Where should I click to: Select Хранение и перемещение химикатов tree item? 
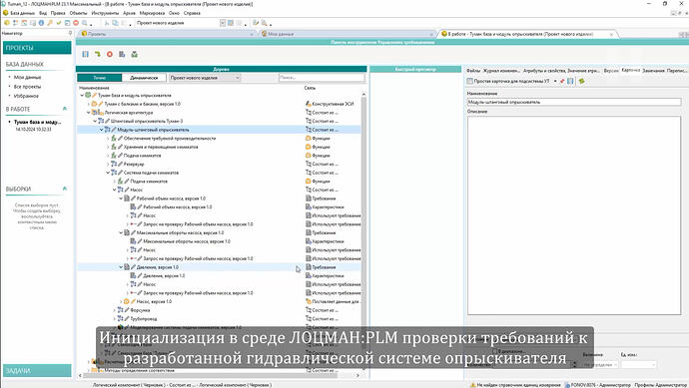[161, 147]
